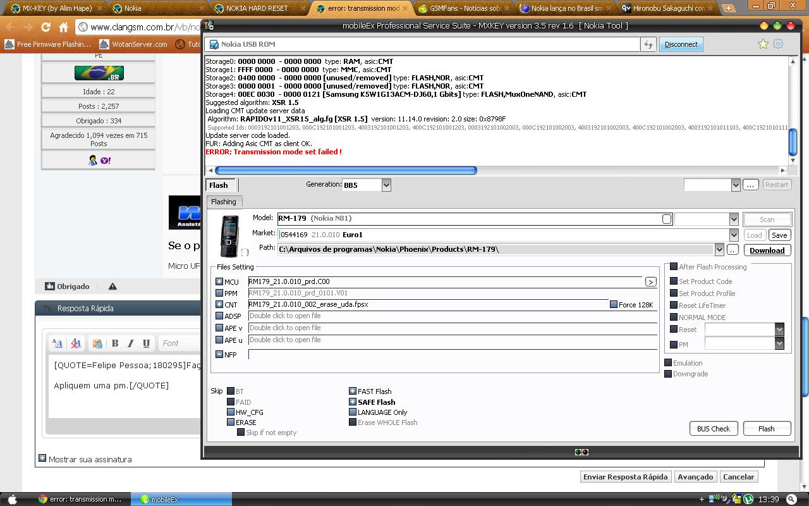Open the Font dropdown in reply editor

point(179,343)
